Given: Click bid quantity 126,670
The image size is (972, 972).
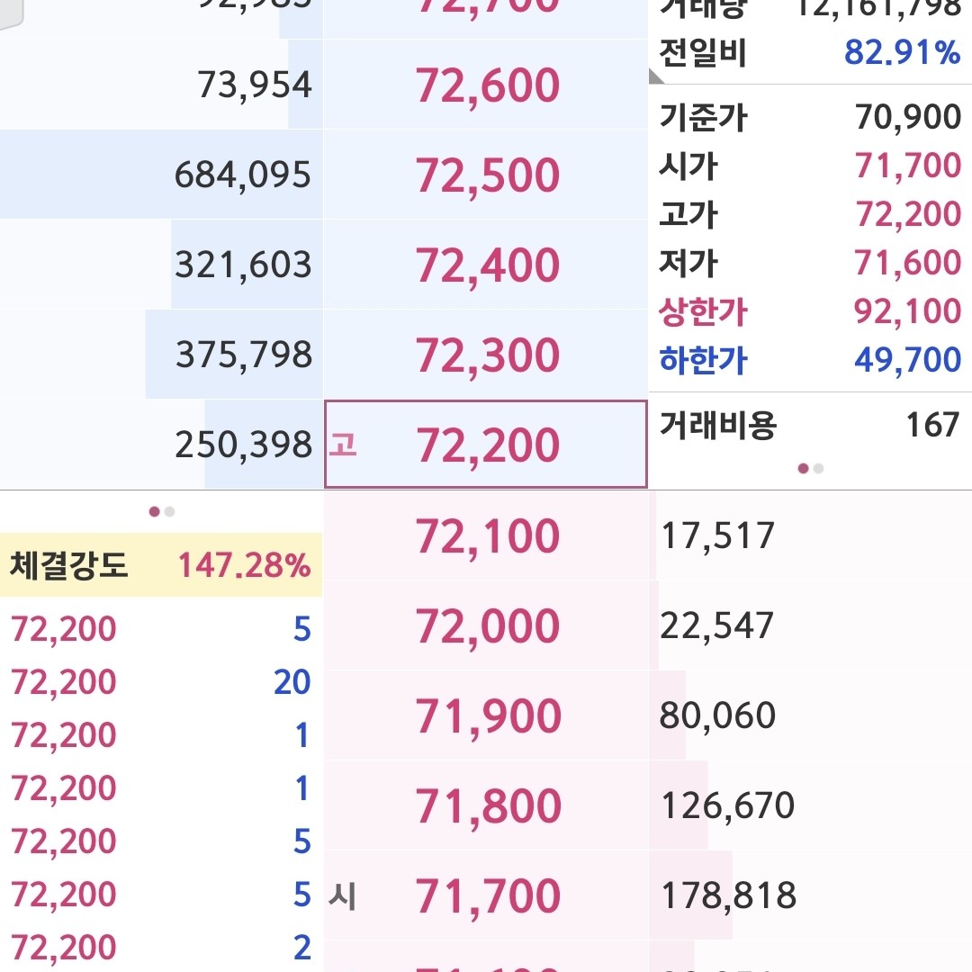Looking at the screenshot, I should pyautogui.click(x=727, y=805).
